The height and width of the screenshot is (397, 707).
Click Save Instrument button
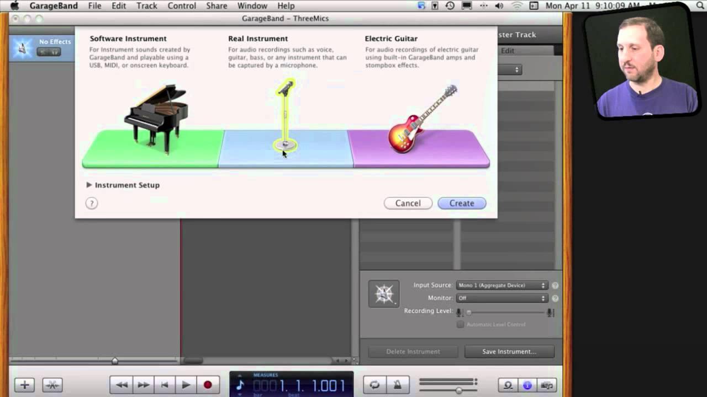pyautogui.click(x=509, y=351)
